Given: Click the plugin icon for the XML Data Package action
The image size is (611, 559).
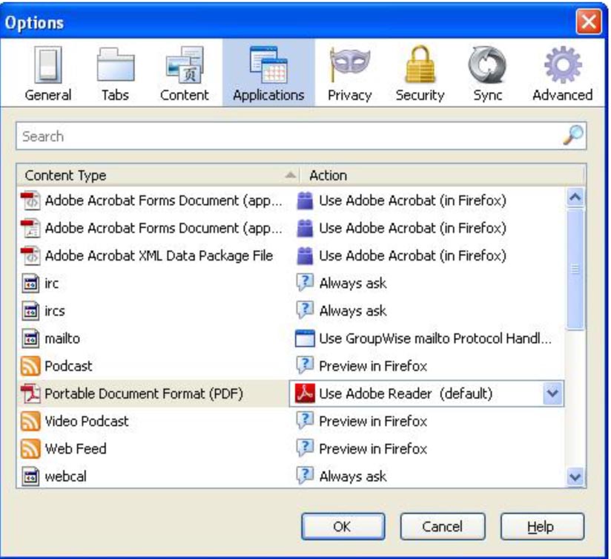Looking at the screenshot, I should 305,255.
